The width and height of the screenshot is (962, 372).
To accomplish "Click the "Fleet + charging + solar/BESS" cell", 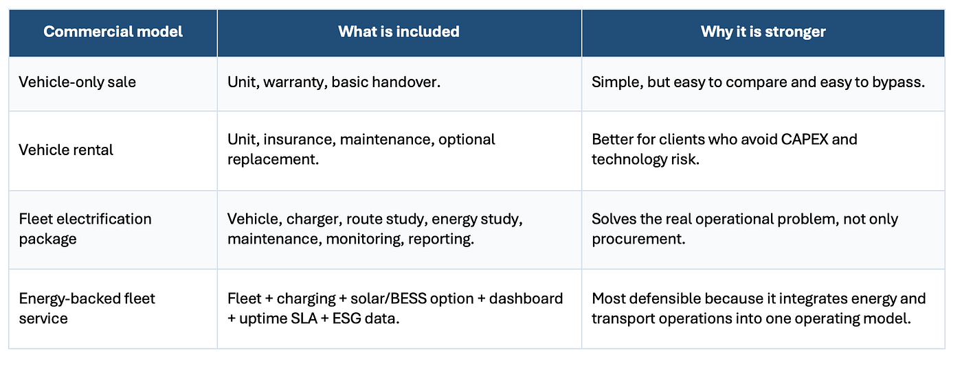I will click(399, 309).
